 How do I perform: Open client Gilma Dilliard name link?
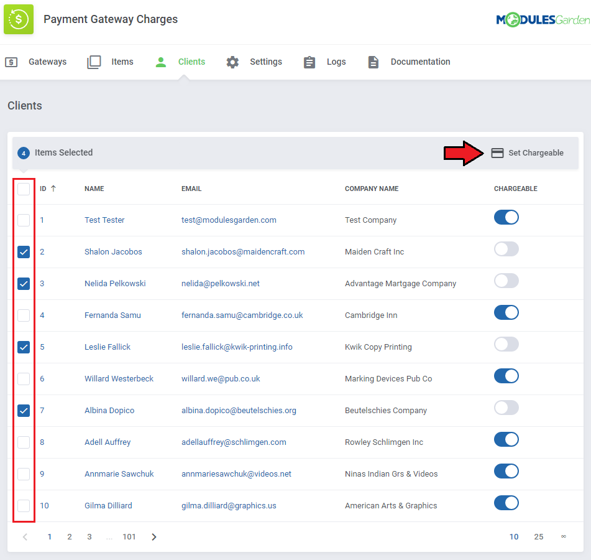point(108,505)
